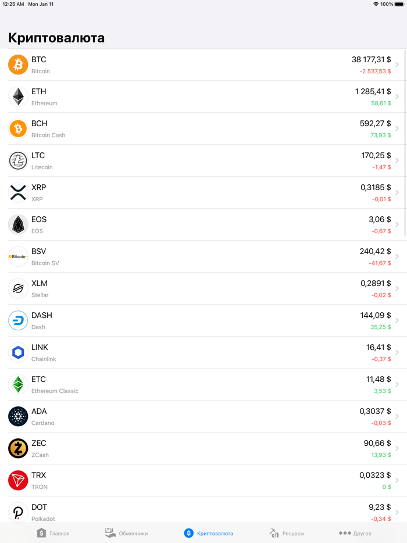
Task: Tap the Cardano ADA logo icon
Action: click(x=18, y=416)
